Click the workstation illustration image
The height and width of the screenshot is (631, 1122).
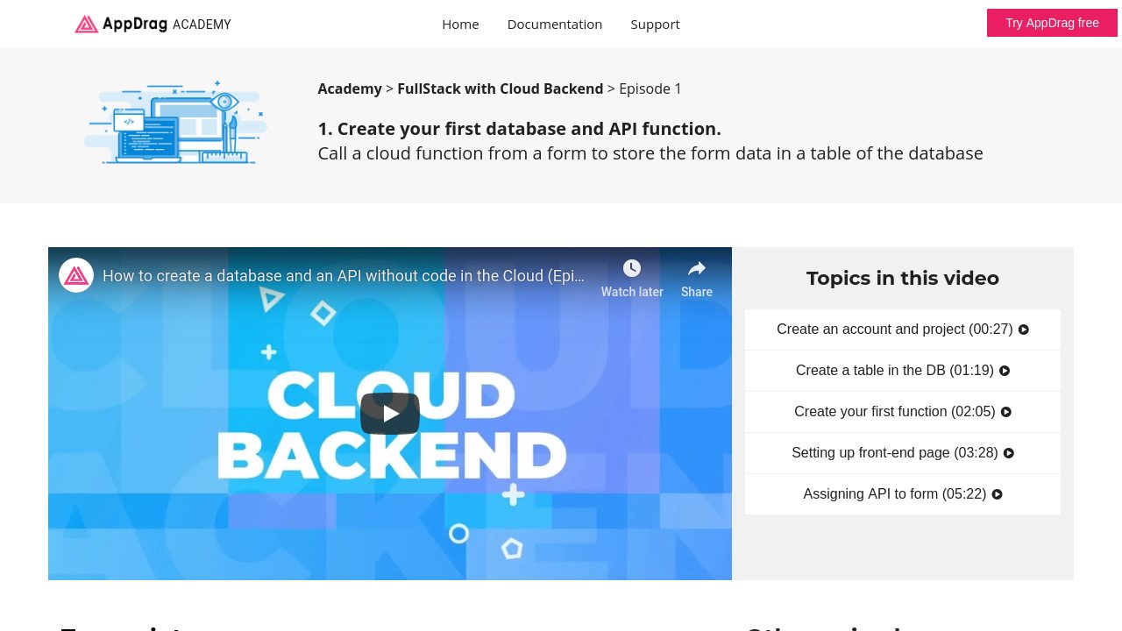(175, 123)
